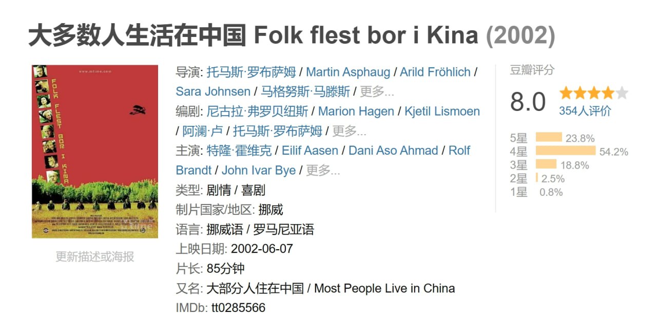657x334 pixels.
Task: Open director Martin Asphaug's page
Action: [x=348, y=72]
